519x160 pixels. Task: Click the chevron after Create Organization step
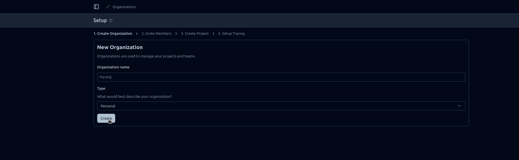(x=137, y=34)
